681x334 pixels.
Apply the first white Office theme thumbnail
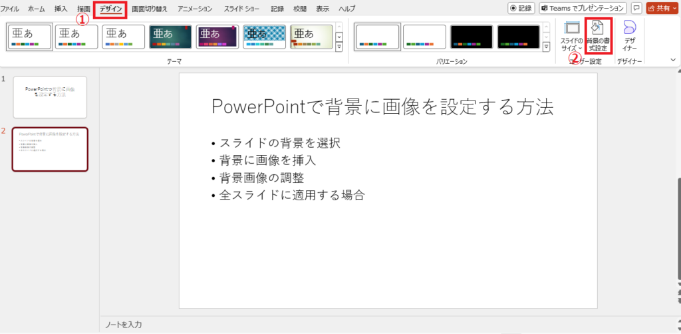[29, 37]
